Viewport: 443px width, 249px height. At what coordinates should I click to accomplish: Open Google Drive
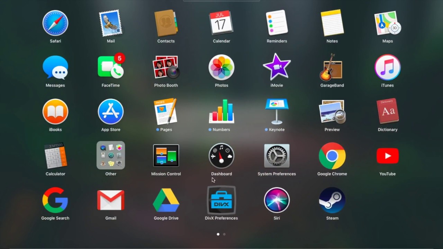click(166, 200)
